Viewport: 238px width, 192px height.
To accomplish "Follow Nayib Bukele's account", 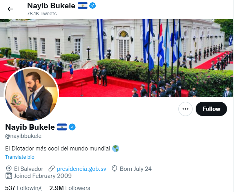I will point(211,109).
